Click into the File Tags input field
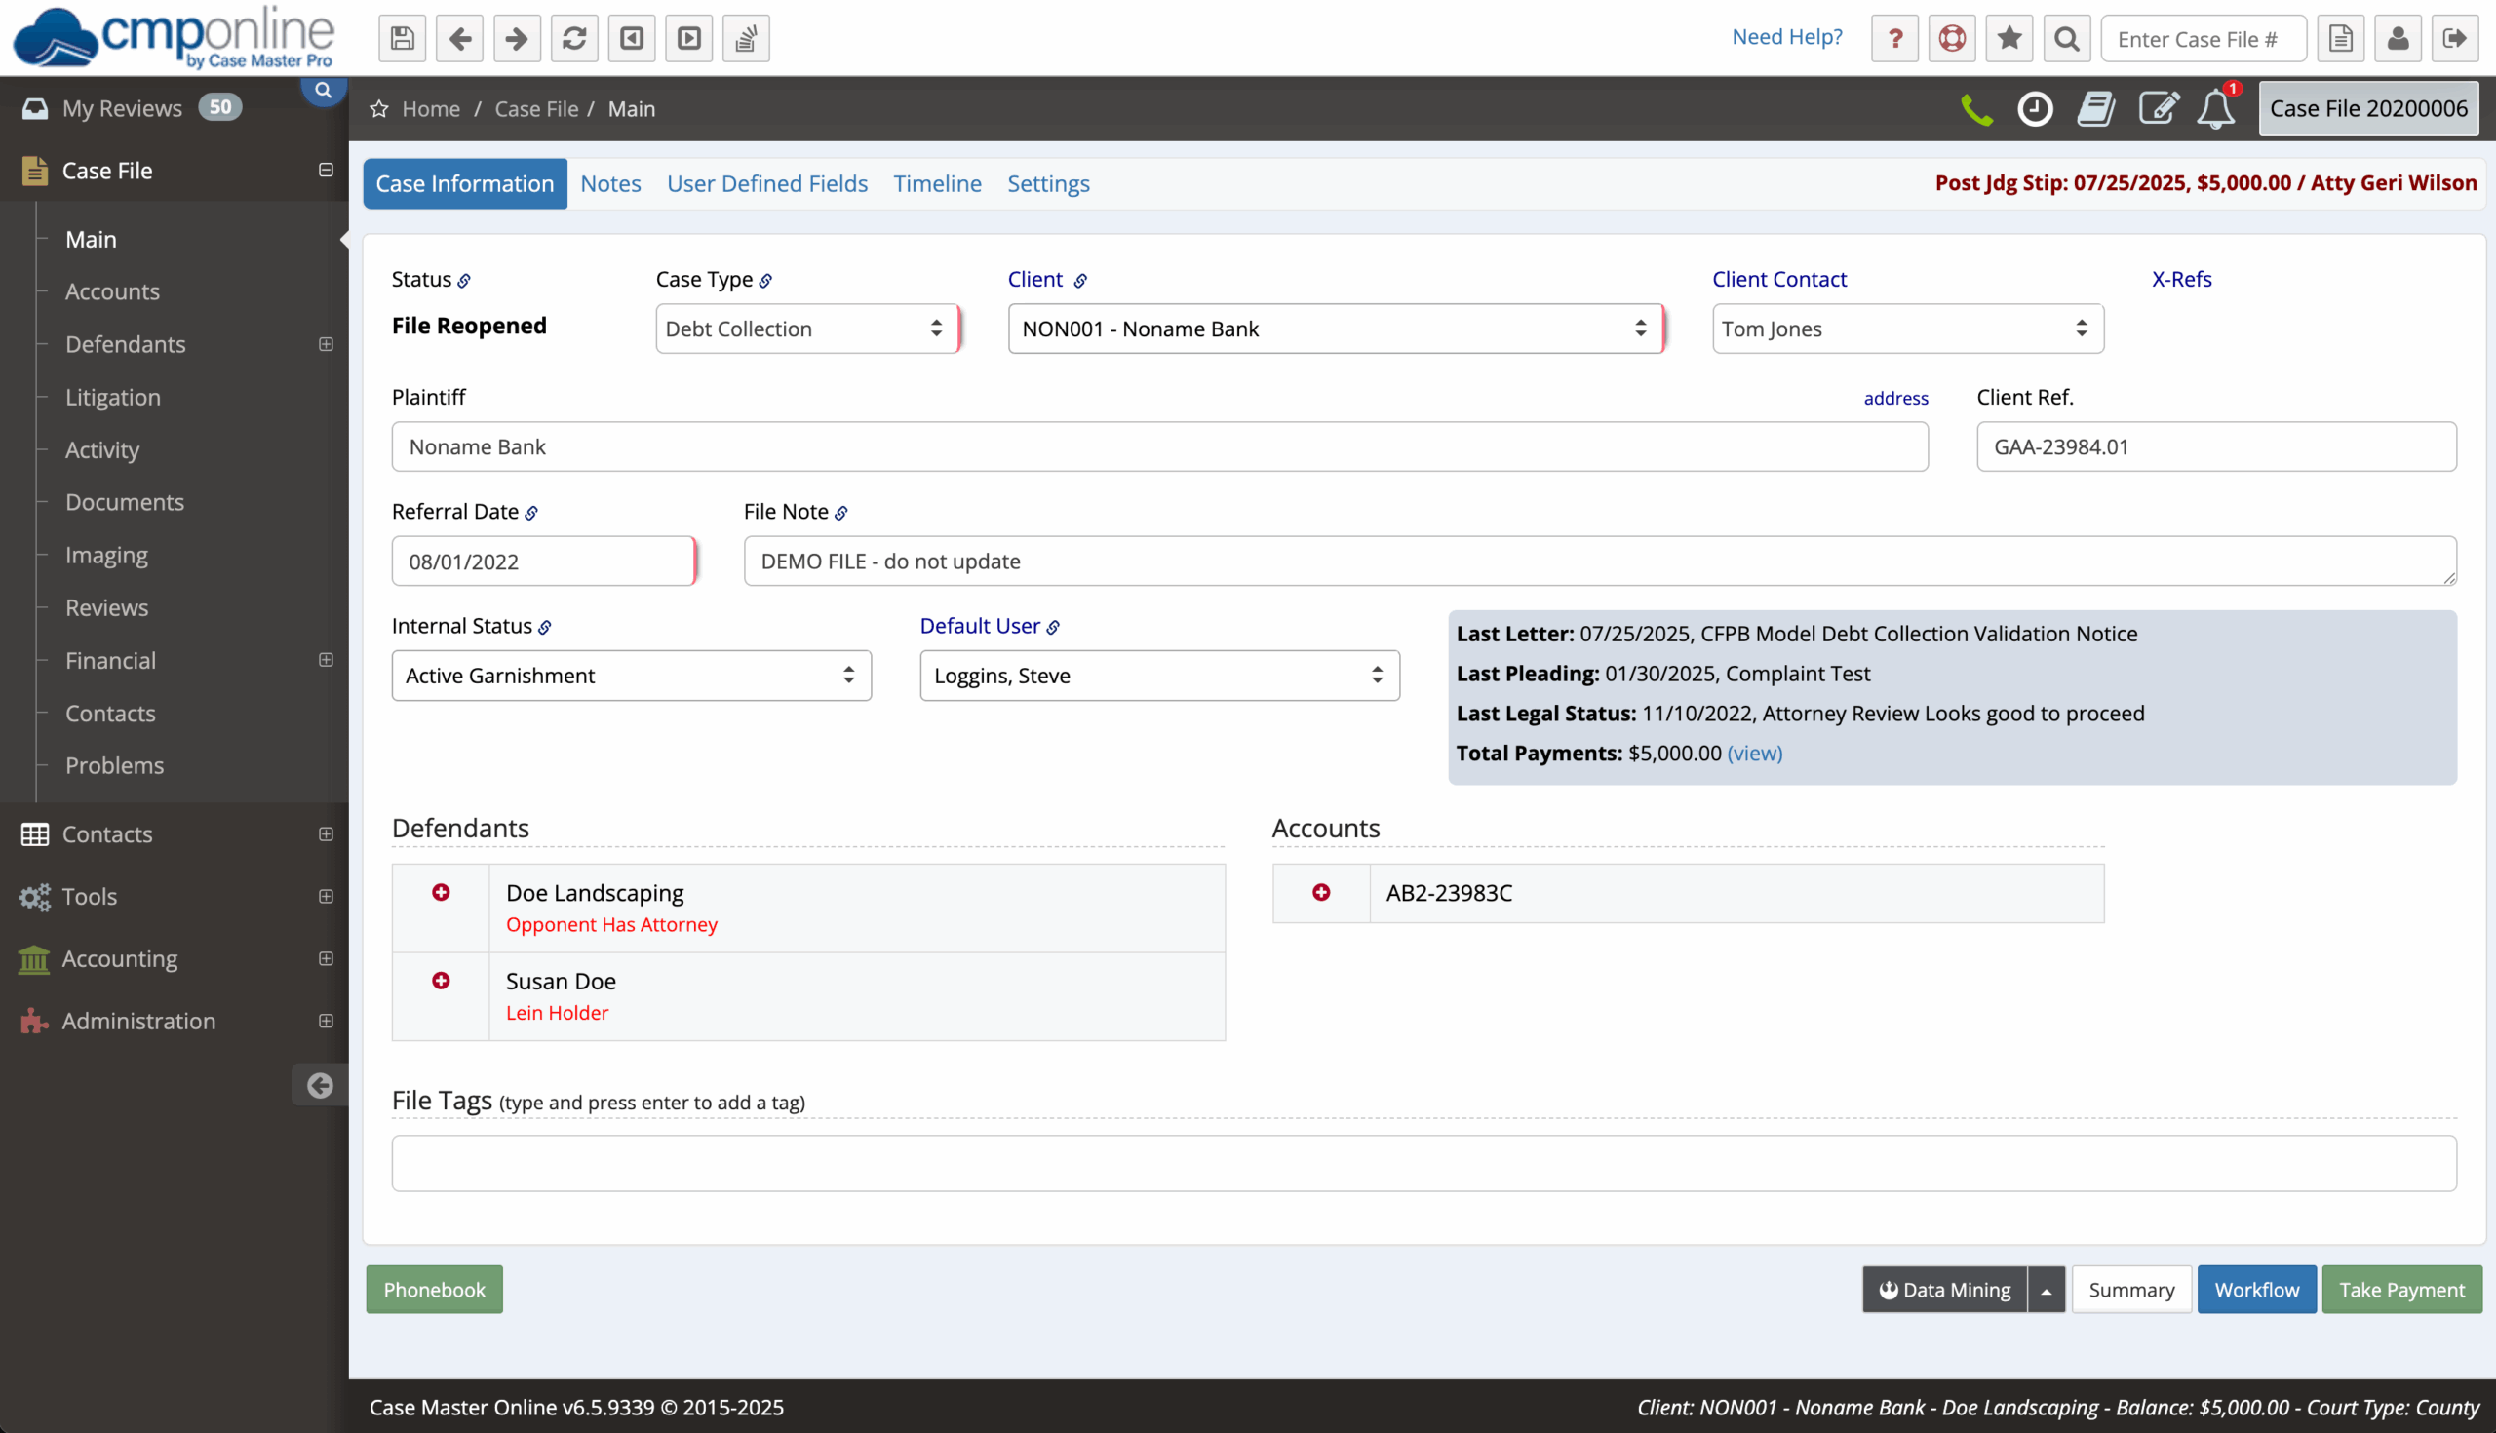 (1423, 1163)
